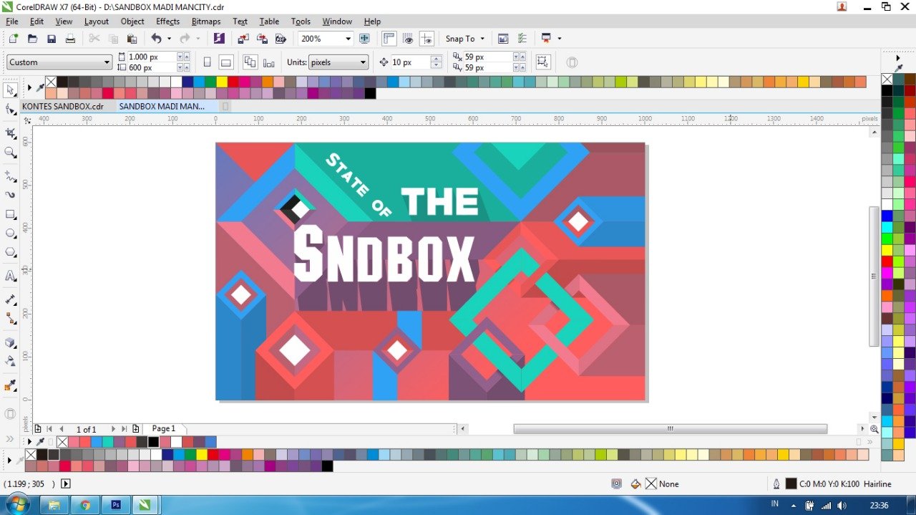Toggle Treat as Filled button

click(x=543, y=62)
